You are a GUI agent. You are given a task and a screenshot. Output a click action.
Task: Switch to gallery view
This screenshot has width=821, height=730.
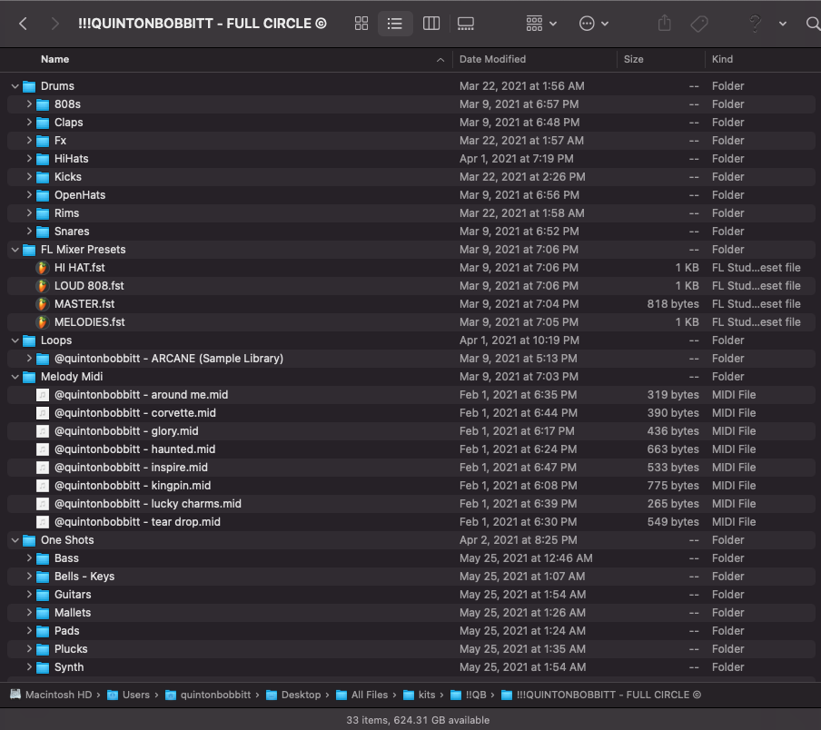(x=466, y=24)
